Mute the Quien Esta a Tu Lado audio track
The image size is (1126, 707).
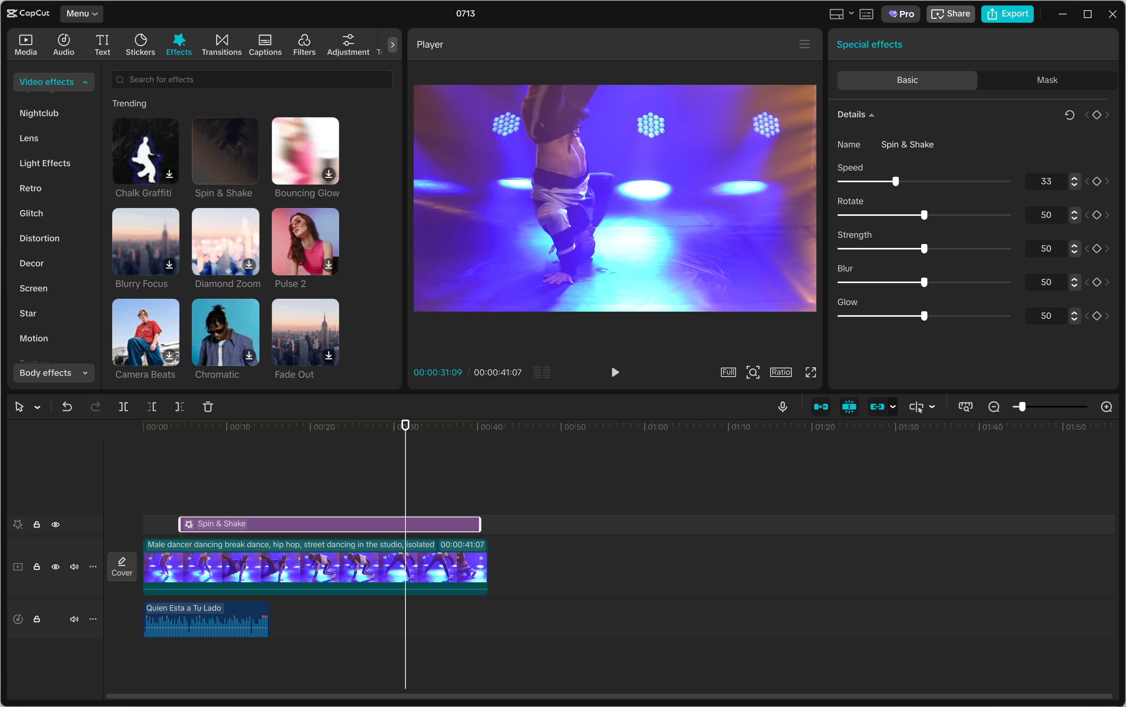pyautogui.click(x=74, y=619)
